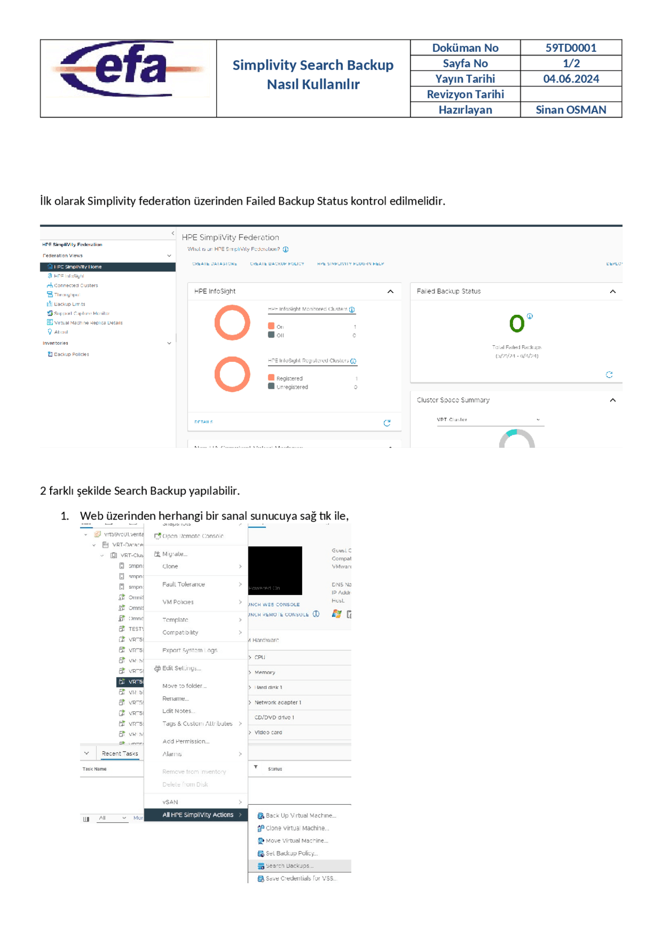This screenshot has height=936, width=662.
Task: Open Virtual Machine Replica Details
Action: click(x=88, y=323)
